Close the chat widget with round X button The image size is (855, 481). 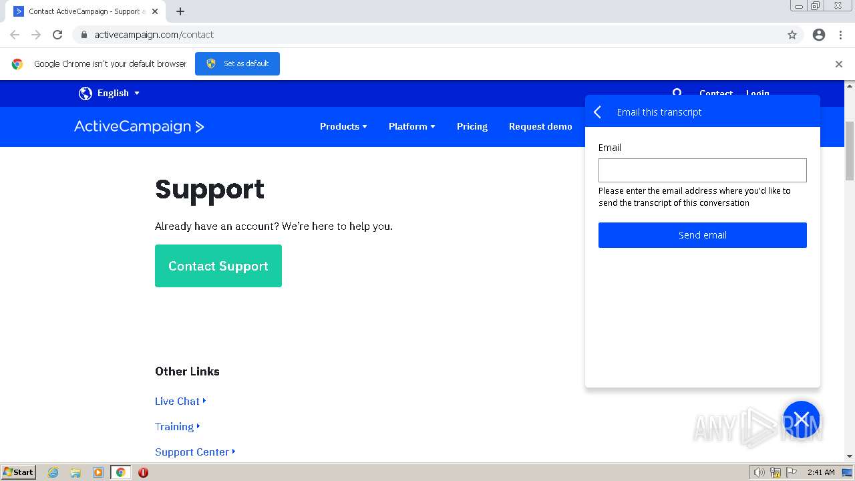pyautogui.click(x=802, y=420)
